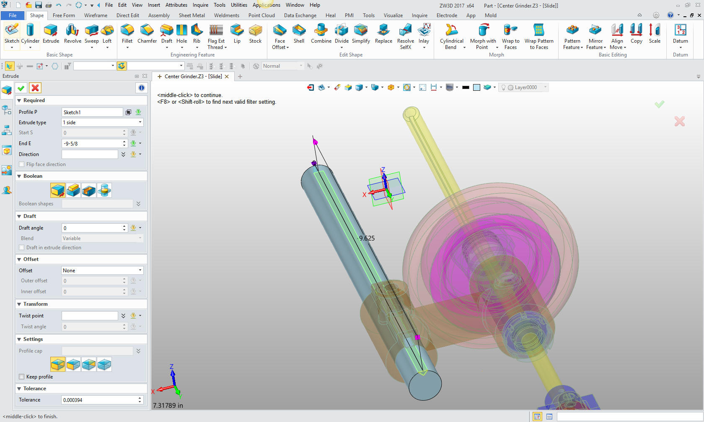Screen dimensions: 704x422
Task: Click the light blue face color swatch
Action: [476, 87]
